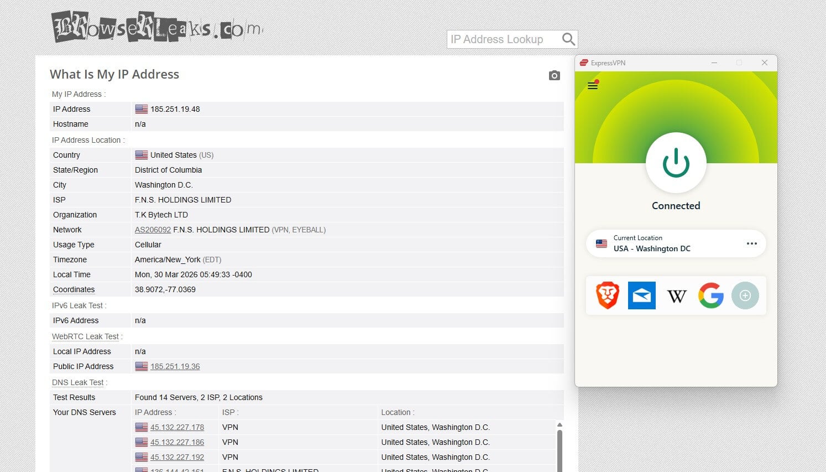This screenshot has height=472, width=826.
Task: Click the ExpressVPN logo in the title bar
Action: coord(584,63)
